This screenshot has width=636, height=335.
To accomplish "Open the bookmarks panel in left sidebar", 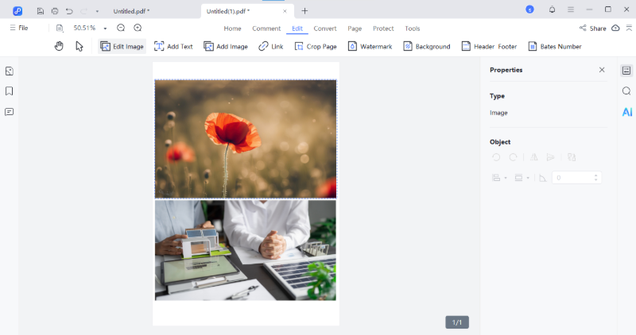I will pos(10,91).
